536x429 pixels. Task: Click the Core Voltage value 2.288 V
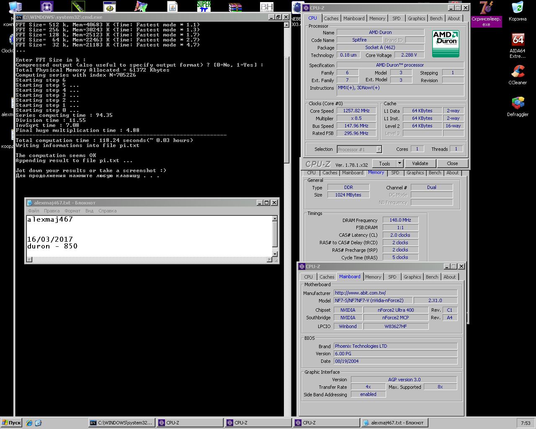pos(409,55)
